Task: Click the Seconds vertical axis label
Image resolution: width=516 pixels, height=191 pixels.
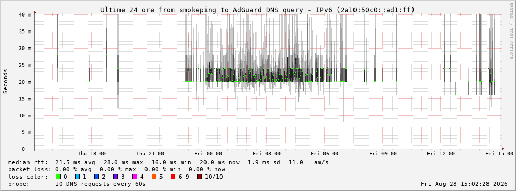Action: tap(5, 82)
